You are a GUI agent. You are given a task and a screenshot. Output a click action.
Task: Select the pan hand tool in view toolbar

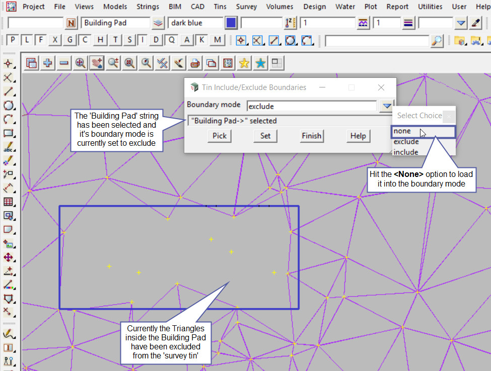coord(97,63)
